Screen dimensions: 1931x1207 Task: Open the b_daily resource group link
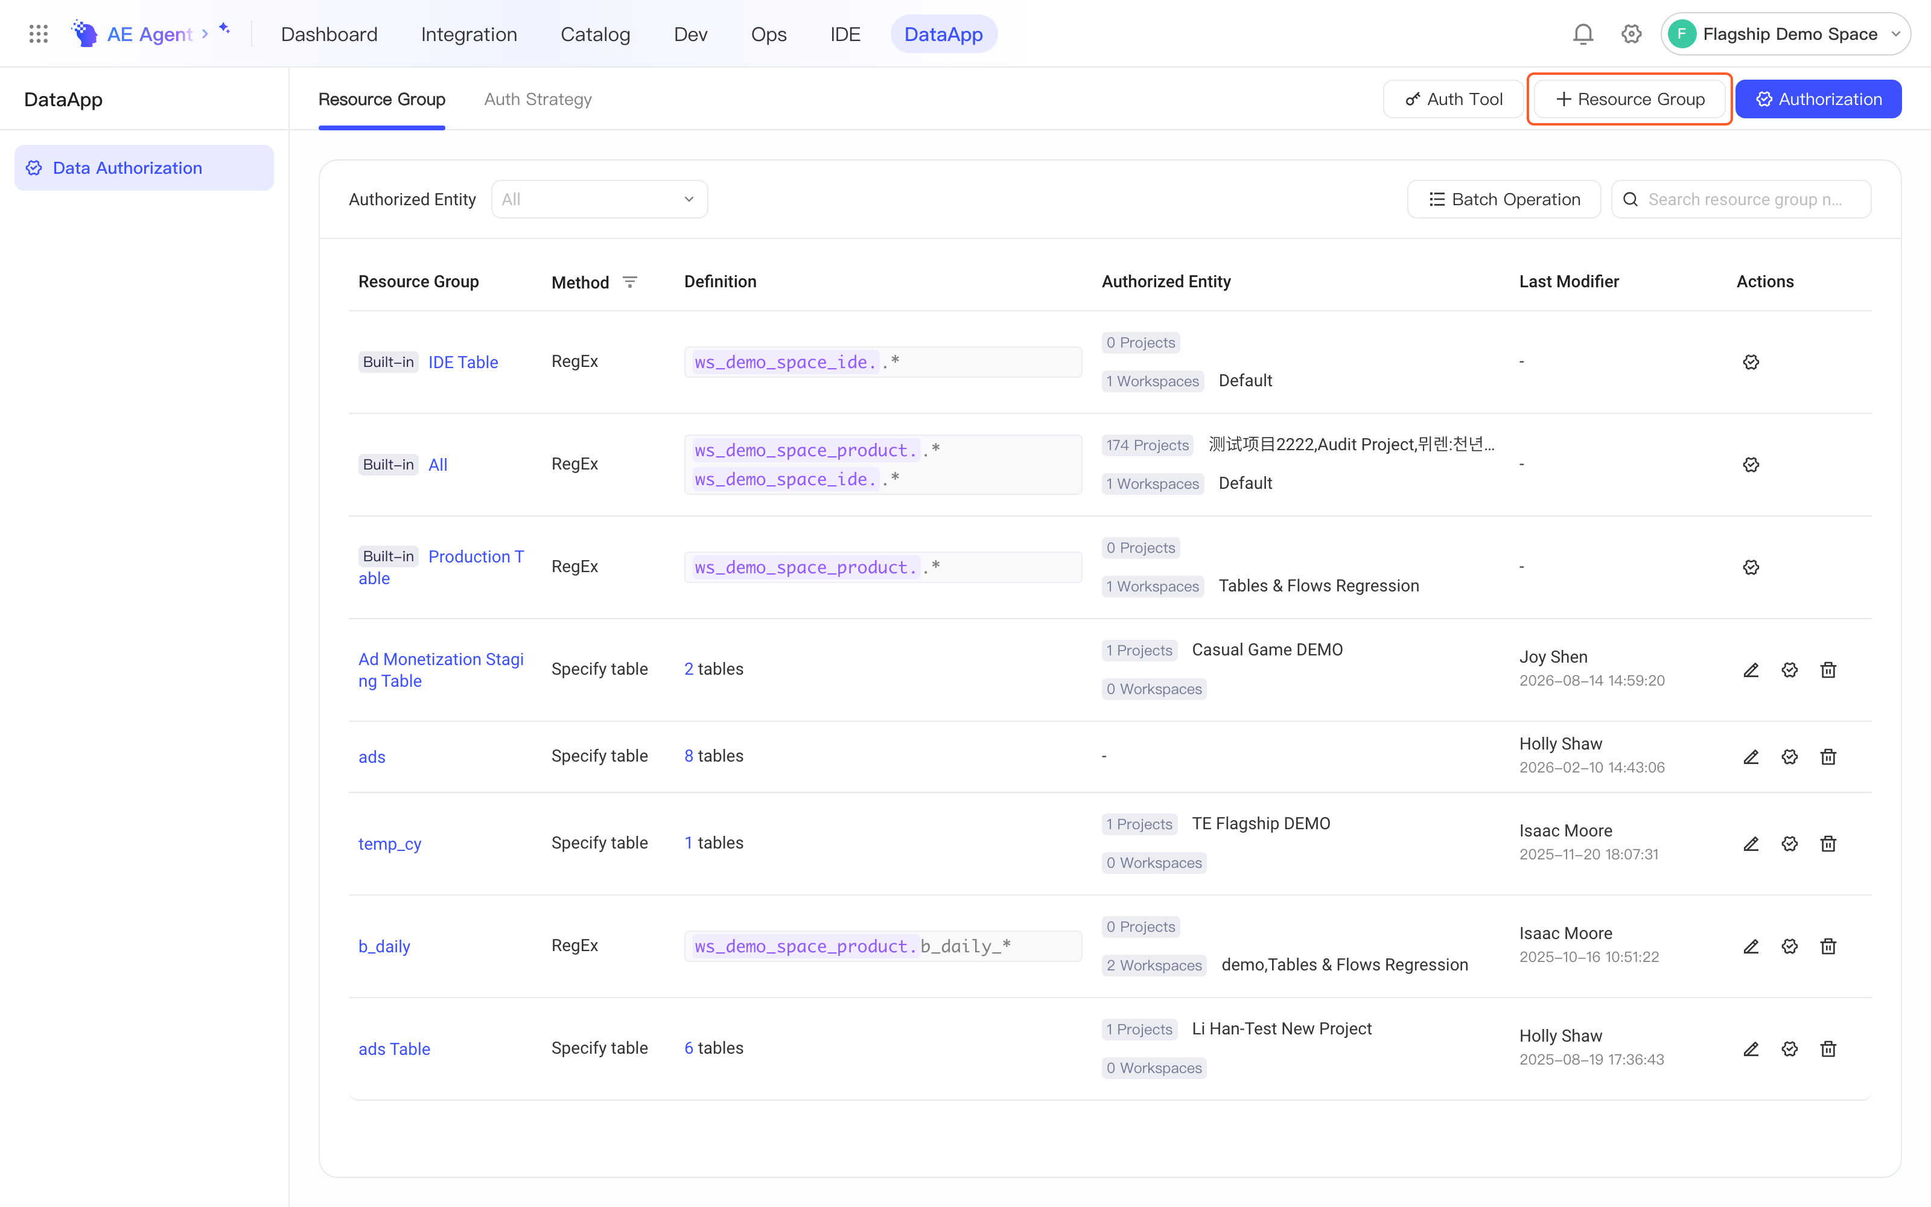pyautogui.click(x=384, y=946)
